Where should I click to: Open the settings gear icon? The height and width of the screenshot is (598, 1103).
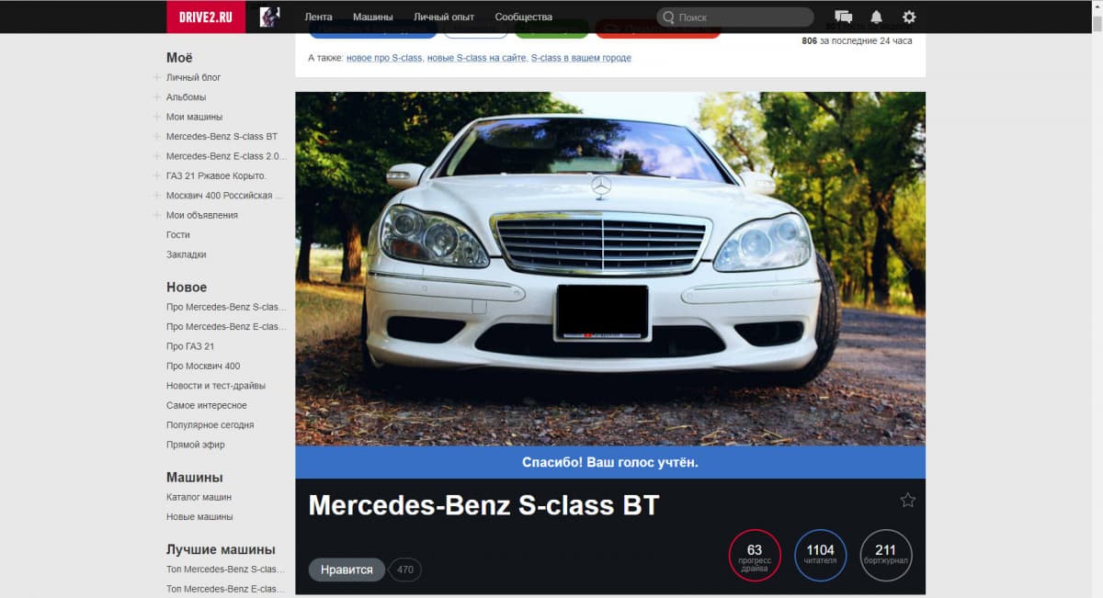tap(909, 17)
